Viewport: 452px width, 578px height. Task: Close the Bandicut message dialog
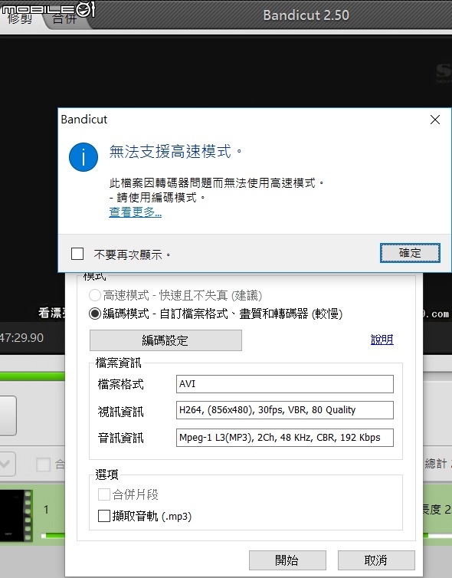pyautogui.click(x=435, y=120)
